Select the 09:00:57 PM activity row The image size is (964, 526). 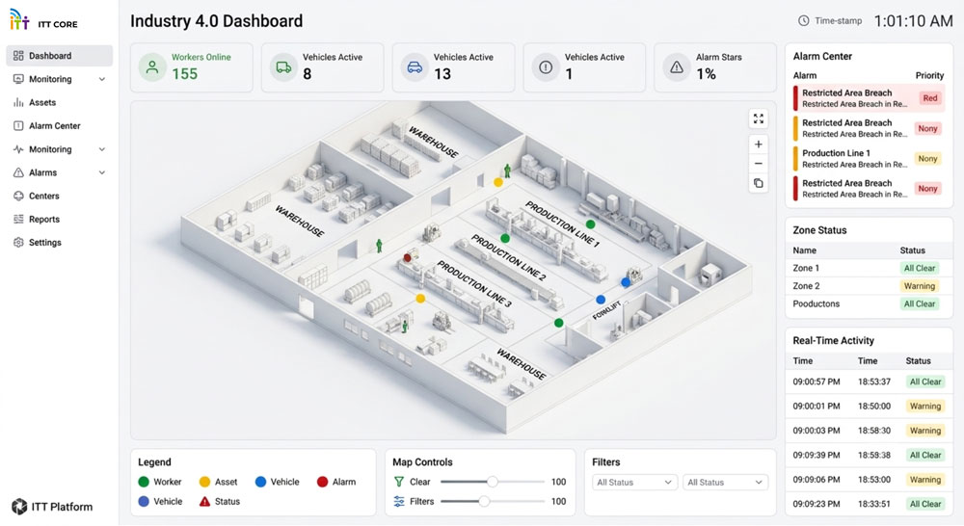870,381
